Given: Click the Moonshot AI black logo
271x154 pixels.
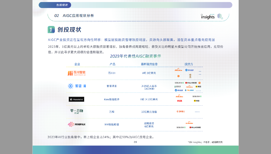Looking at the screenshot, I should point(76,99).
